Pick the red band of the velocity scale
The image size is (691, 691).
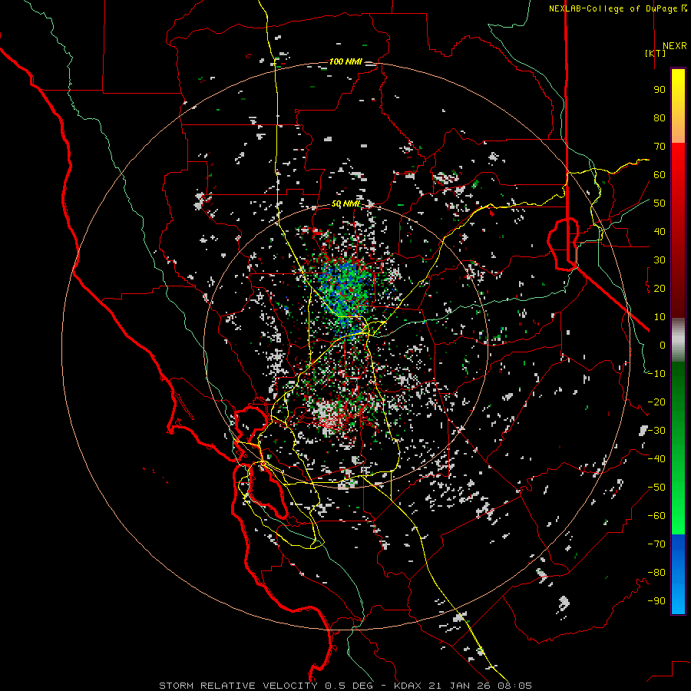click(x=678, y=230)
